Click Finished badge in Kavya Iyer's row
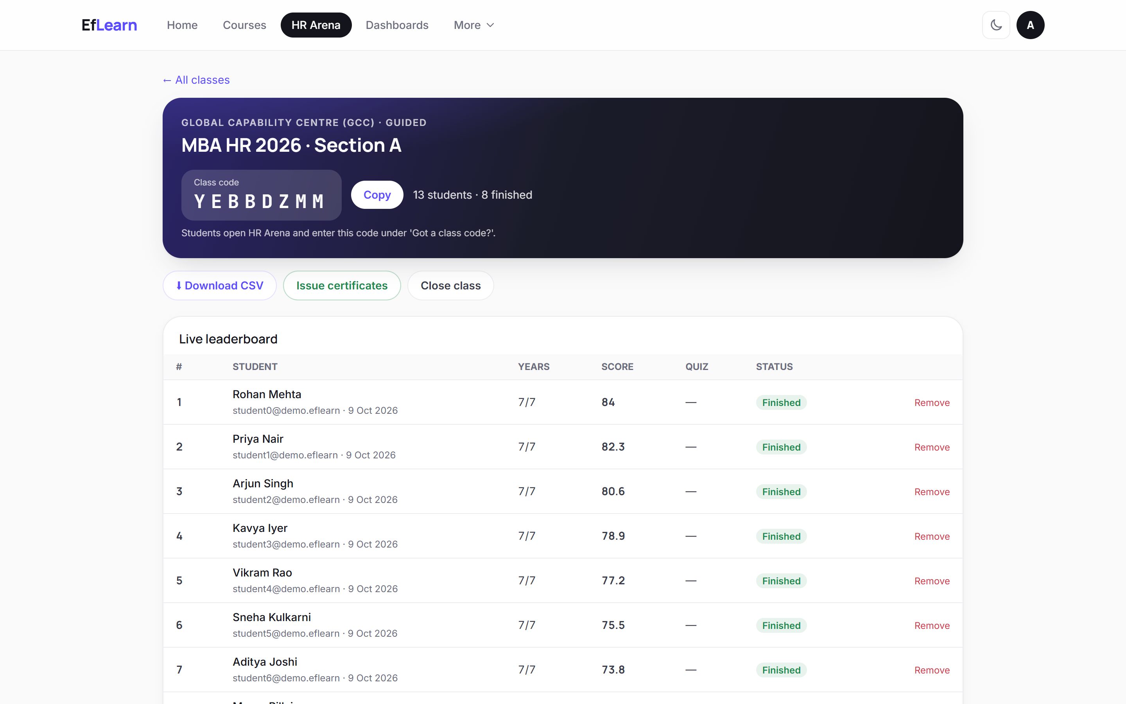This screenshot has width=1126, height=704. pyautogui.click(x=781, y=536)
